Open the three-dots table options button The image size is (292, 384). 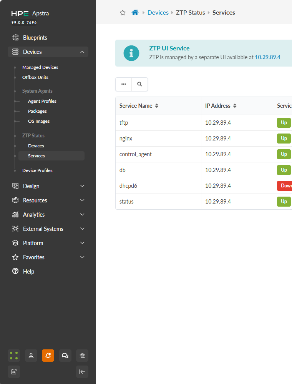coord(123,84)
